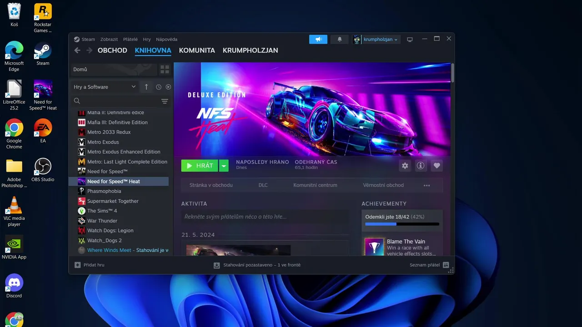Select Watch Dogs: Legion in the list

click(x=119, y=231)
